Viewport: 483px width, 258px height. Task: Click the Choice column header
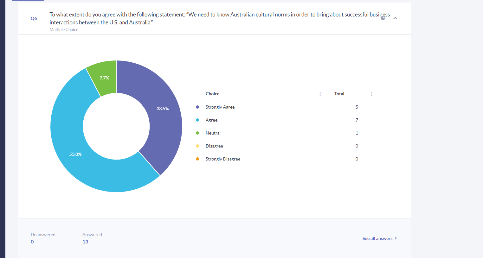212,94
